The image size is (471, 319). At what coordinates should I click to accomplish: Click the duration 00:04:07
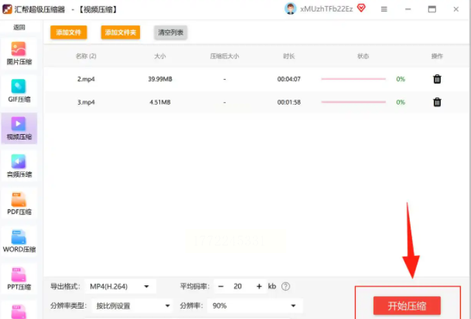288,79
